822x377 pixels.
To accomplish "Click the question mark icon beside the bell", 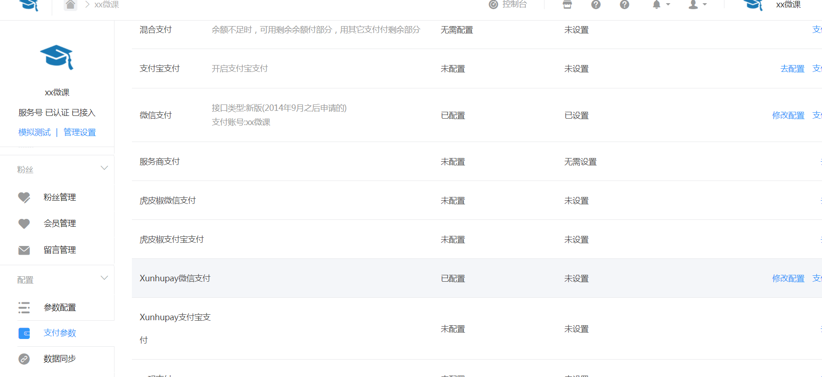I will [625, 5].
